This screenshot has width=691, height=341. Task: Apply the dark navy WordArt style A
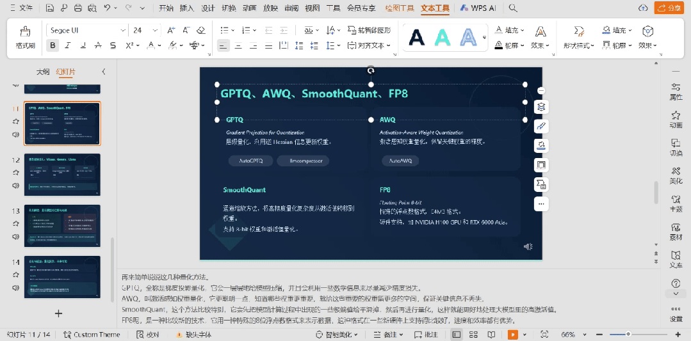[x=417, y=37]
